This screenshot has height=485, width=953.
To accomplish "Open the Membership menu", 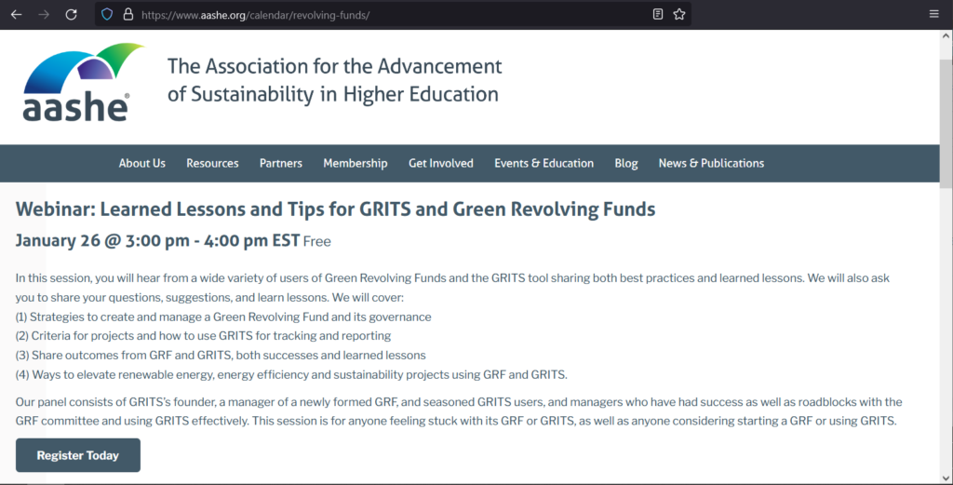I will coord(355,164).
